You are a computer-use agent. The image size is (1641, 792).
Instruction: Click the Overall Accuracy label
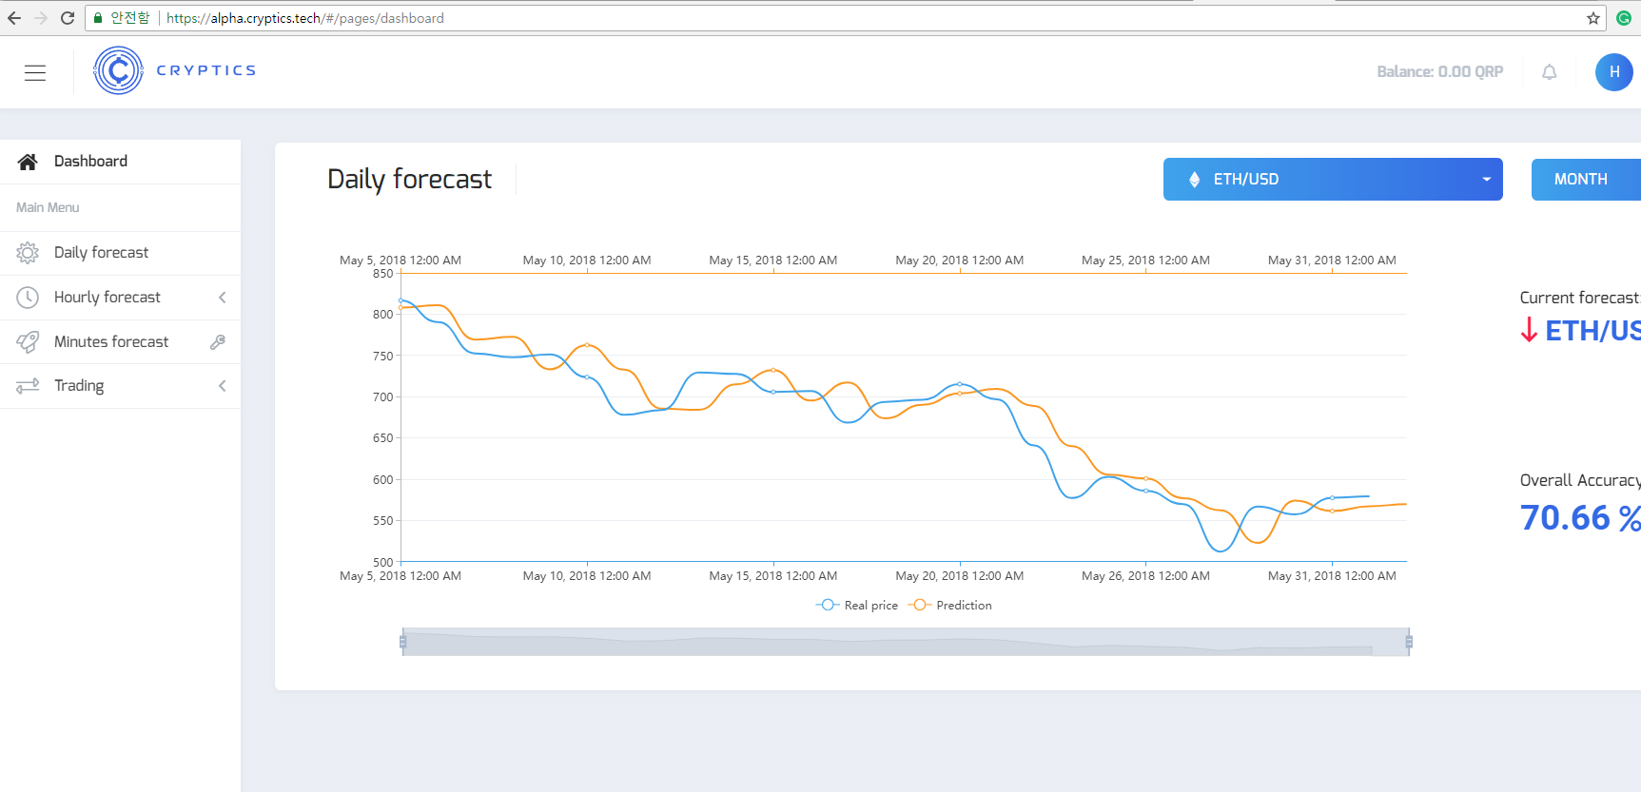pyautogui.click(x=1580, y=480)
